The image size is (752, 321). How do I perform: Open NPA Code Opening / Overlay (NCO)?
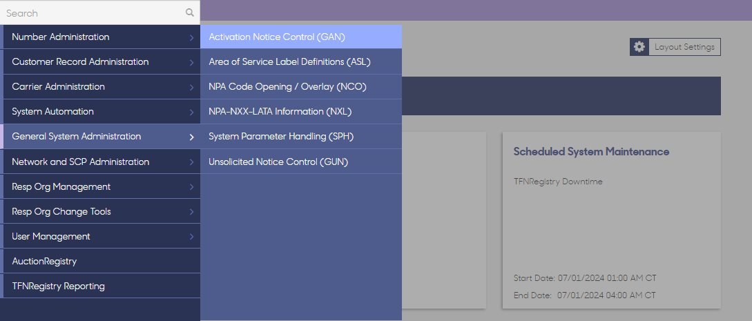point(301,87)
